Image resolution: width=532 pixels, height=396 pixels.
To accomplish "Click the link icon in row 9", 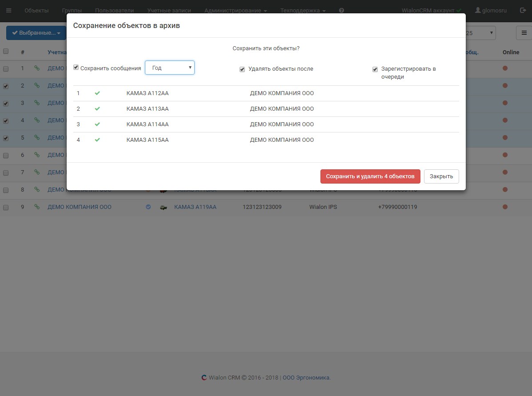I will [37, 207].
